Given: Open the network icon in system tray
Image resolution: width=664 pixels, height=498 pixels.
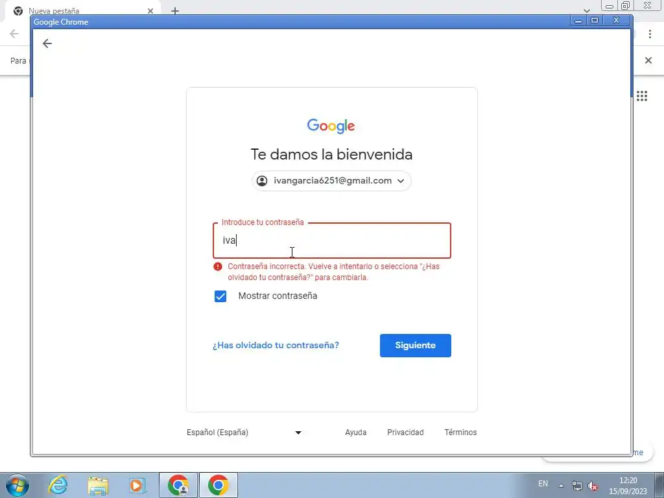Looking at the screenshot, I should click(576, 486).
